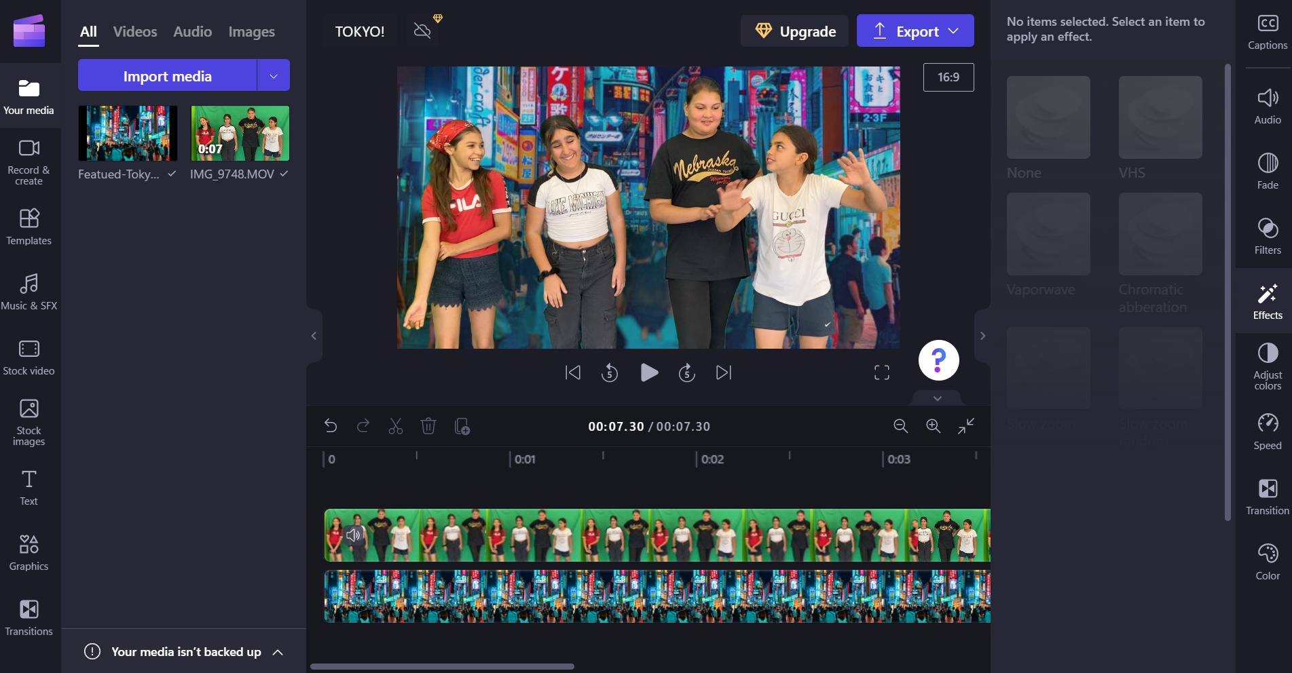Zoom in on the timeline

pyautogui.click(x=934, y=426)
